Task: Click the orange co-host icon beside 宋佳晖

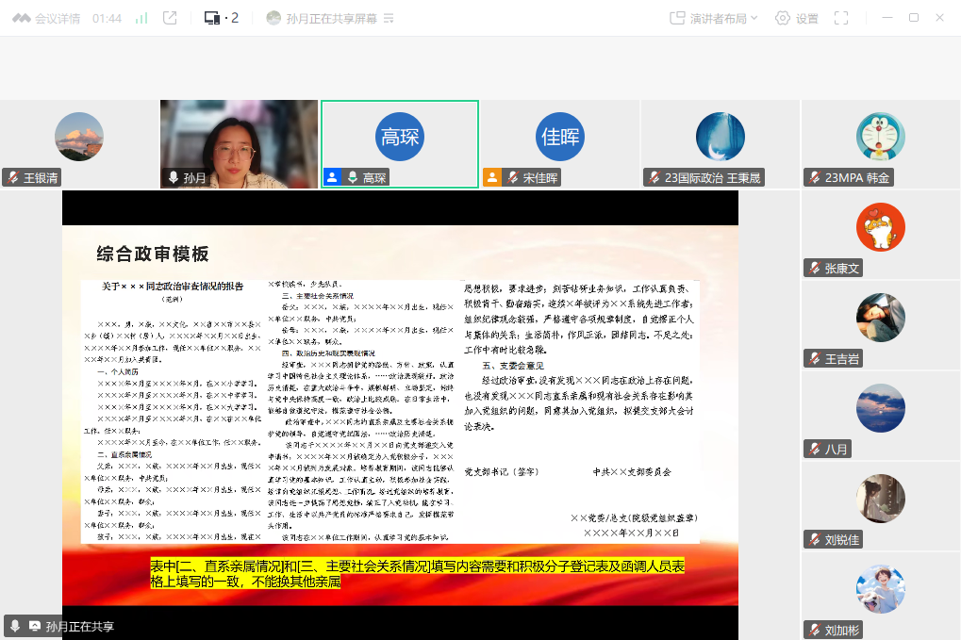Action: (x=491, y=177)
